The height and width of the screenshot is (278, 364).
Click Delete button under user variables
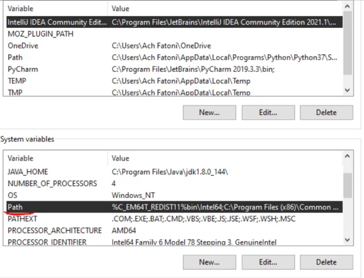tap(326, 112)
